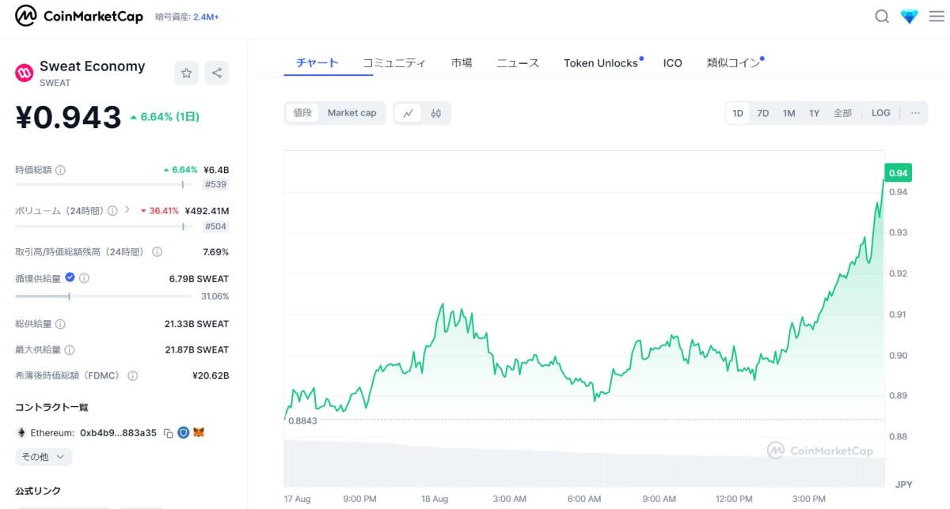
Task: Expand the その他 contract dropdown
Action: [x=43, y=457]
